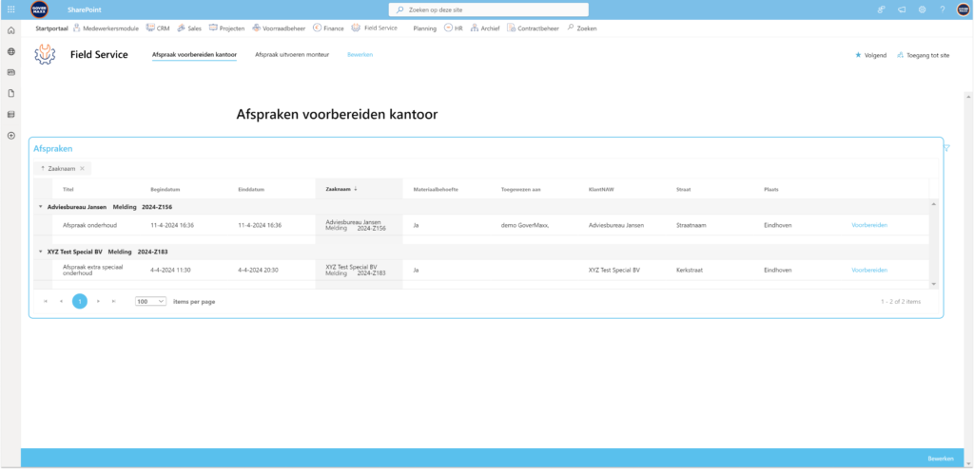Click the home icon in left sidebar
The width and height of the screenshot is (974, 469).
pyautogui.click(x=10, y=31)
